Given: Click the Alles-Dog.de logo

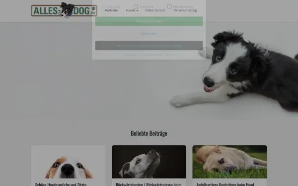Looking at the screenshot, I should [64, 10].
